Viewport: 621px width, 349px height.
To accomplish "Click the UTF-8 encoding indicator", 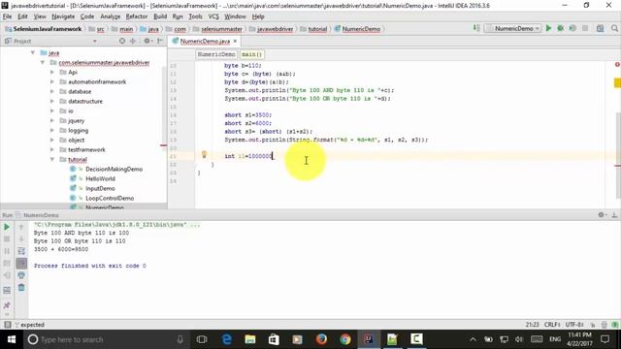I will (x=574, y=325).
